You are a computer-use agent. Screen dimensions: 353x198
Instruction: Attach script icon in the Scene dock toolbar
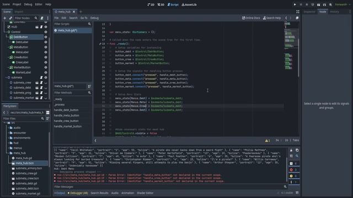(42, 18)
